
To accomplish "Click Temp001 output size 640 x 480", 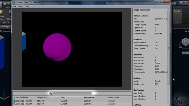I will (41, 101).
